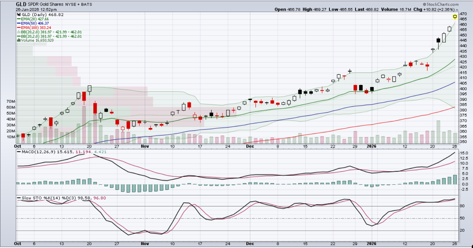
Task: Click the EMA(100) 383.24 legend text
Action: point(36,28)
